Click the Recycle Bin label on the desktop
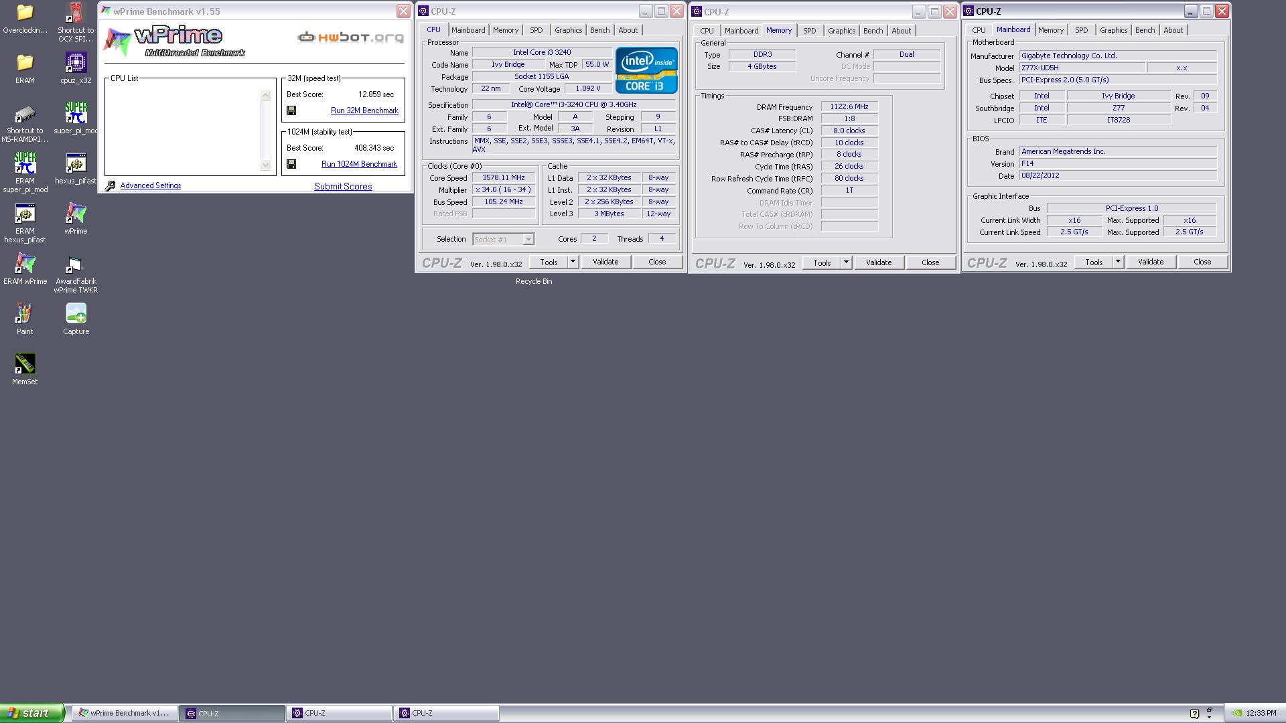 534,281
